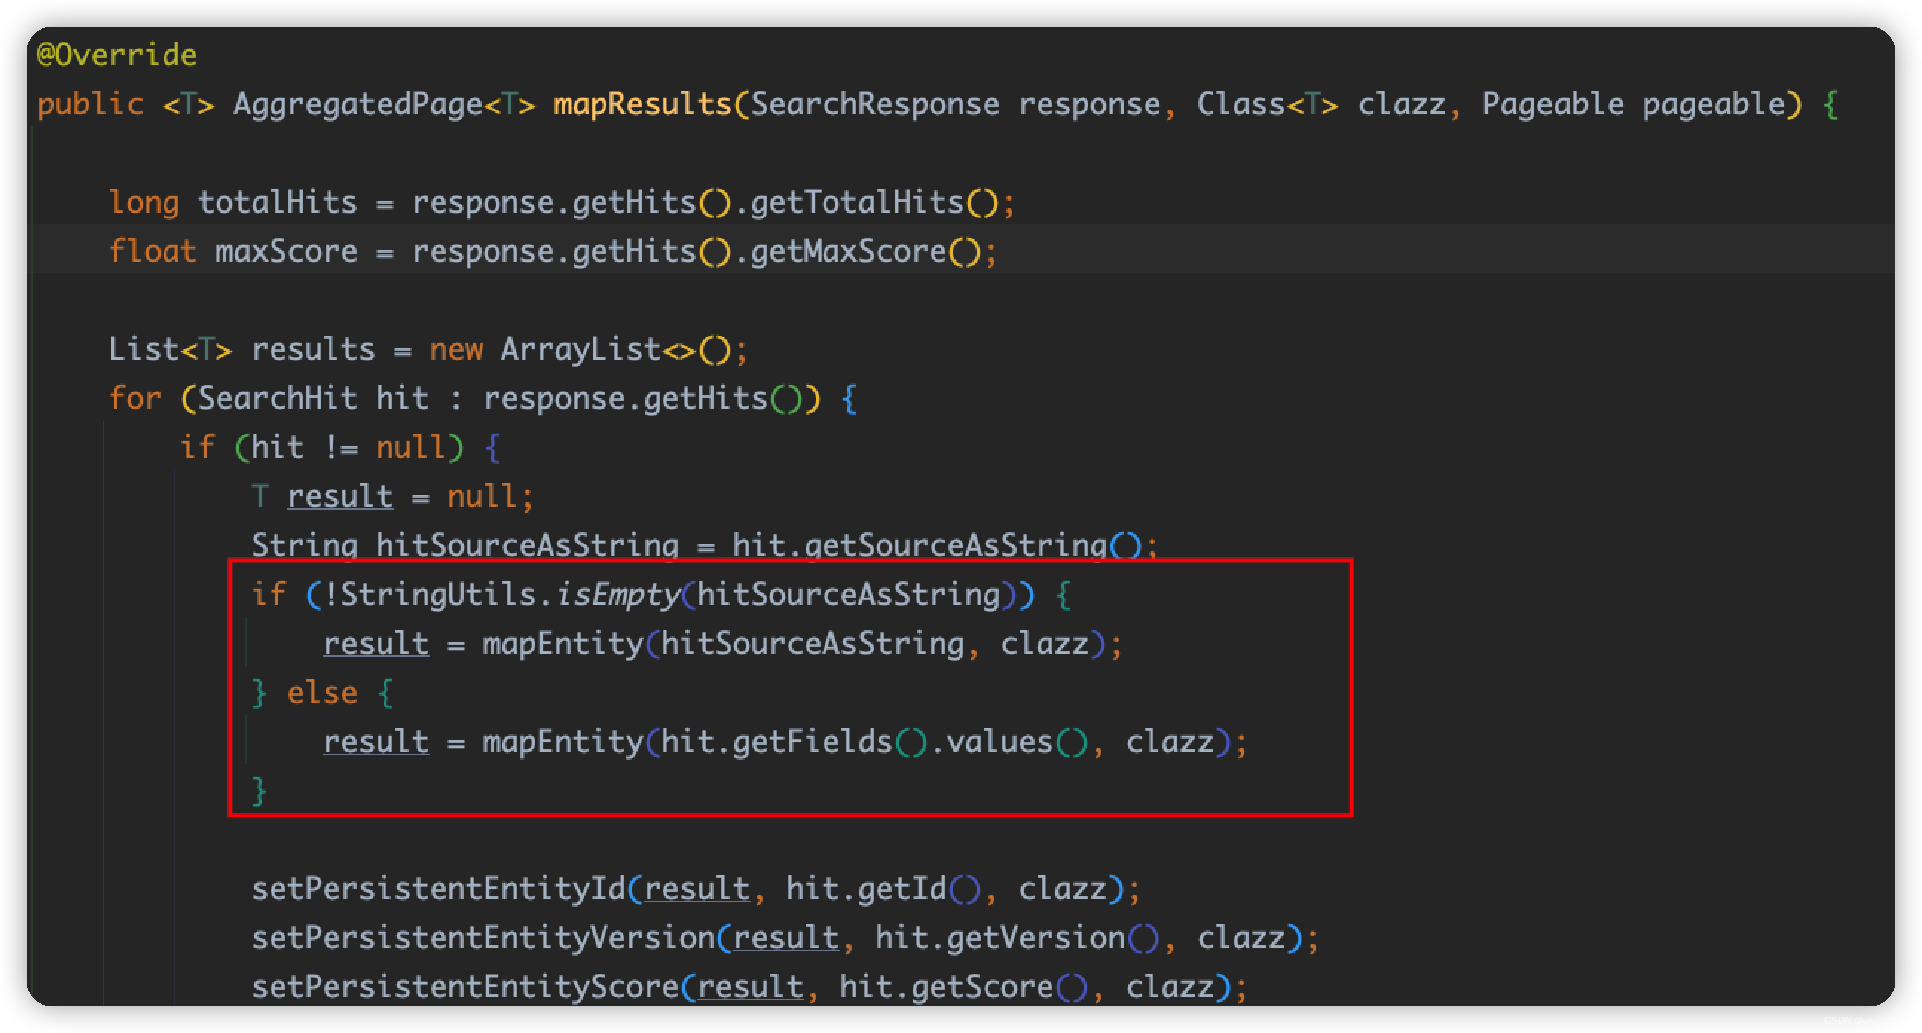
Task: Click the SearchResponse parameter type
Action: coord(875,104)
